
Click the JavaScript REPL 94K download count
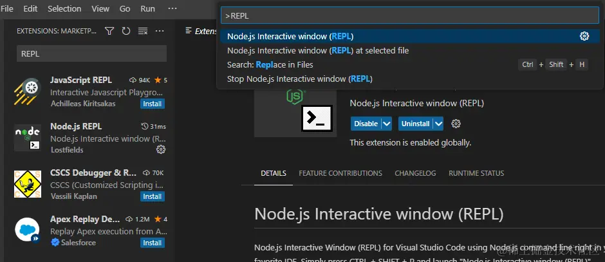(139, 80)
